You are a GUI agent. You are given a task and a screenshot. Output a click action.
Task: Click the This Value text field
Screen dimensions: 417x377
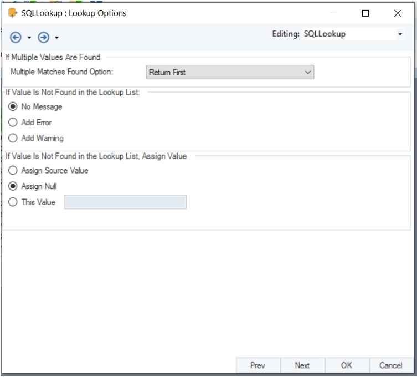(x=125, y=202)
